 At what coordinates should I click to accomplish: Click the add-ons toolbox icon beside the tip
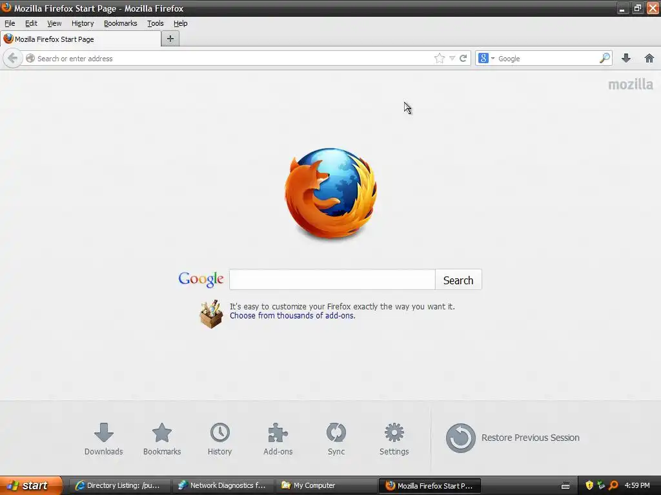coord(211,314)
